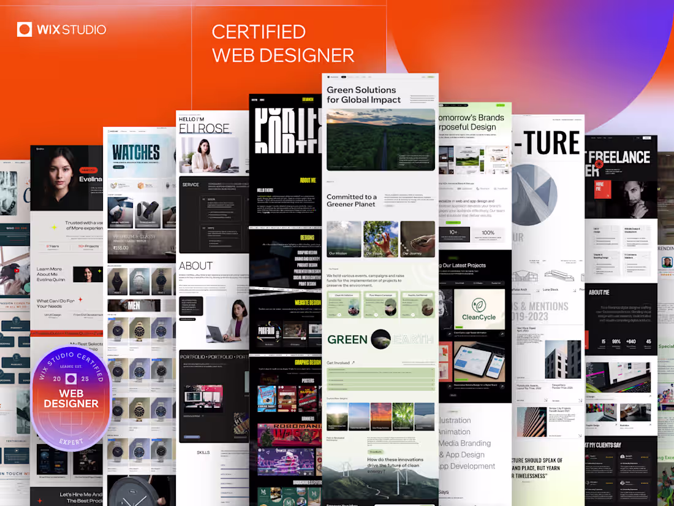Select the MEN category on the Watches site
Screen dimensions: 674x506
pos(134,305)
